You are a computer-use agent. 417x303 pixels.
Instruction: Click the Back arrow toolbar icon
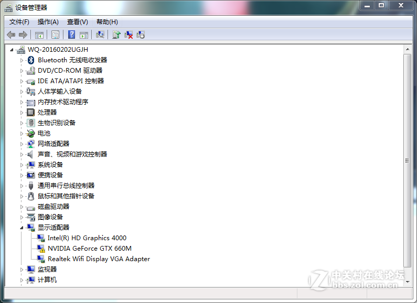11,35
